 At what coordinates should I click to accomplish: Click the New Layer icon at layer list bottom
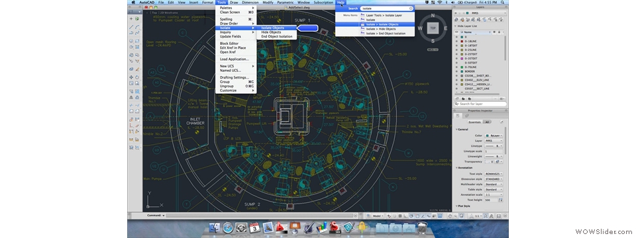[x=456, y=99]
